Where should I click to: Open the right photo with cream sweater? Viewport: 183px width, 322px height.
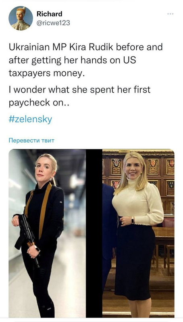coord(138,233)
